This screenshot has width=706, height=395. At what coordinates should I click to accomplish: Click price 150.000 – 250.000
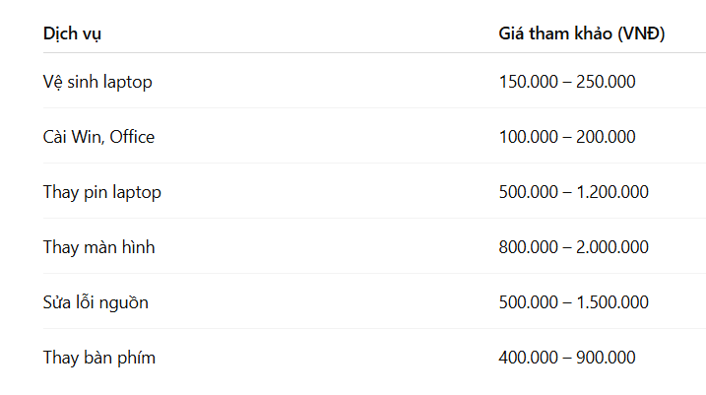(x=567, y=82)
